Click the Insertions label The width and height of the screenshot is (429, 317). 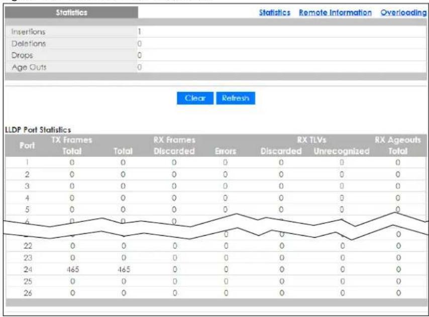point(28,32)
